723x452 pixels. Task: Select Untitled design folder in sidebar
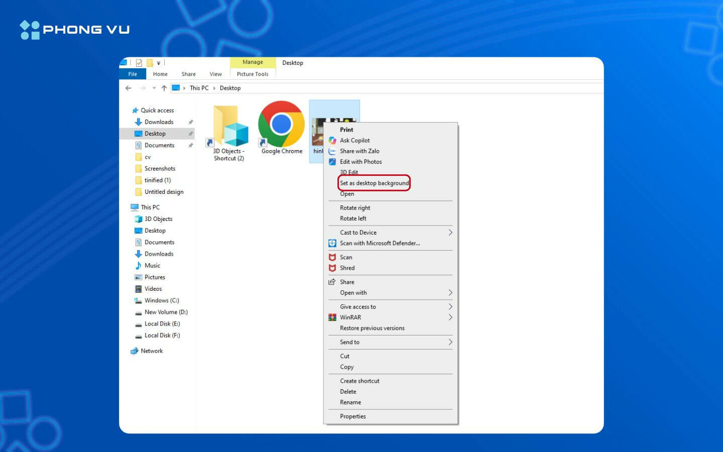[x=164, y=192]
